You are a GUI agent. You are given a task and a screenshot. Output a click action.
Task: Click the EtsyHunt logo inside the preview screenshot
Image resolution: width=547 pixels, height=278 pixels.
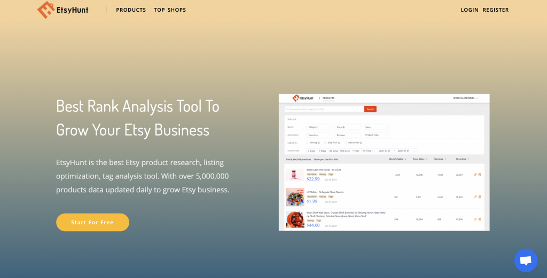(x=303, y=98)
